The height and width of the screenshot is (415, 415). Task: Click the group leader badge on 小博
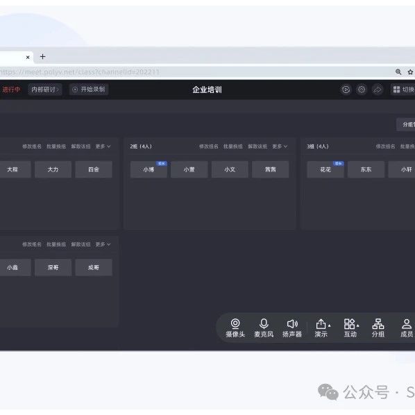coord(162,164)
